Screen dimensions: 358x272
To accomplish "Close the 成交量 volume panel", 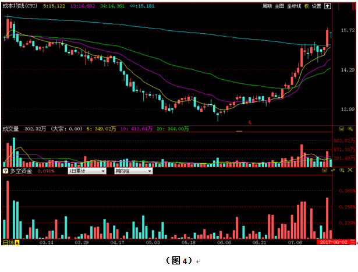I will (x=350, y=129).
